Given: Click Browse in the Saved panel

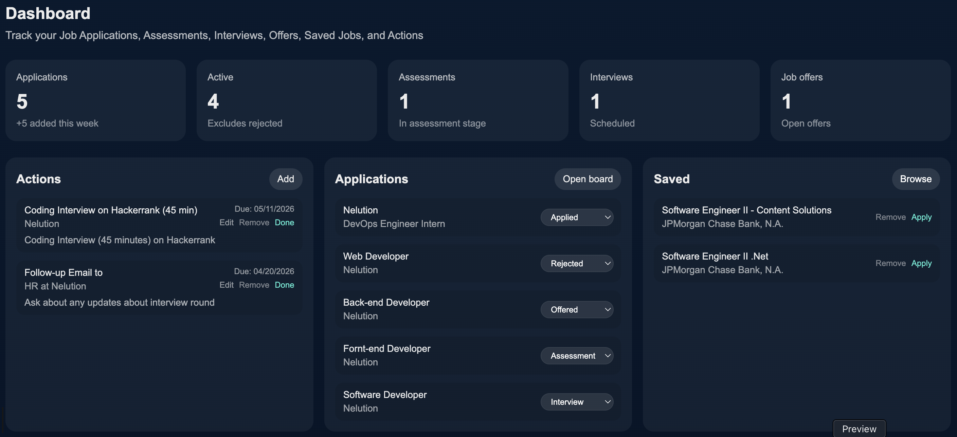Looking at the screenshot, I should coord(915,179).
